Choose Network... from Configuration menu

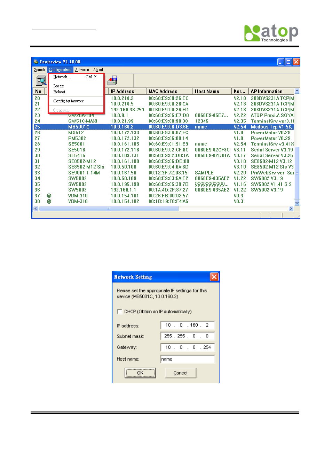click(x=75, y=77)
